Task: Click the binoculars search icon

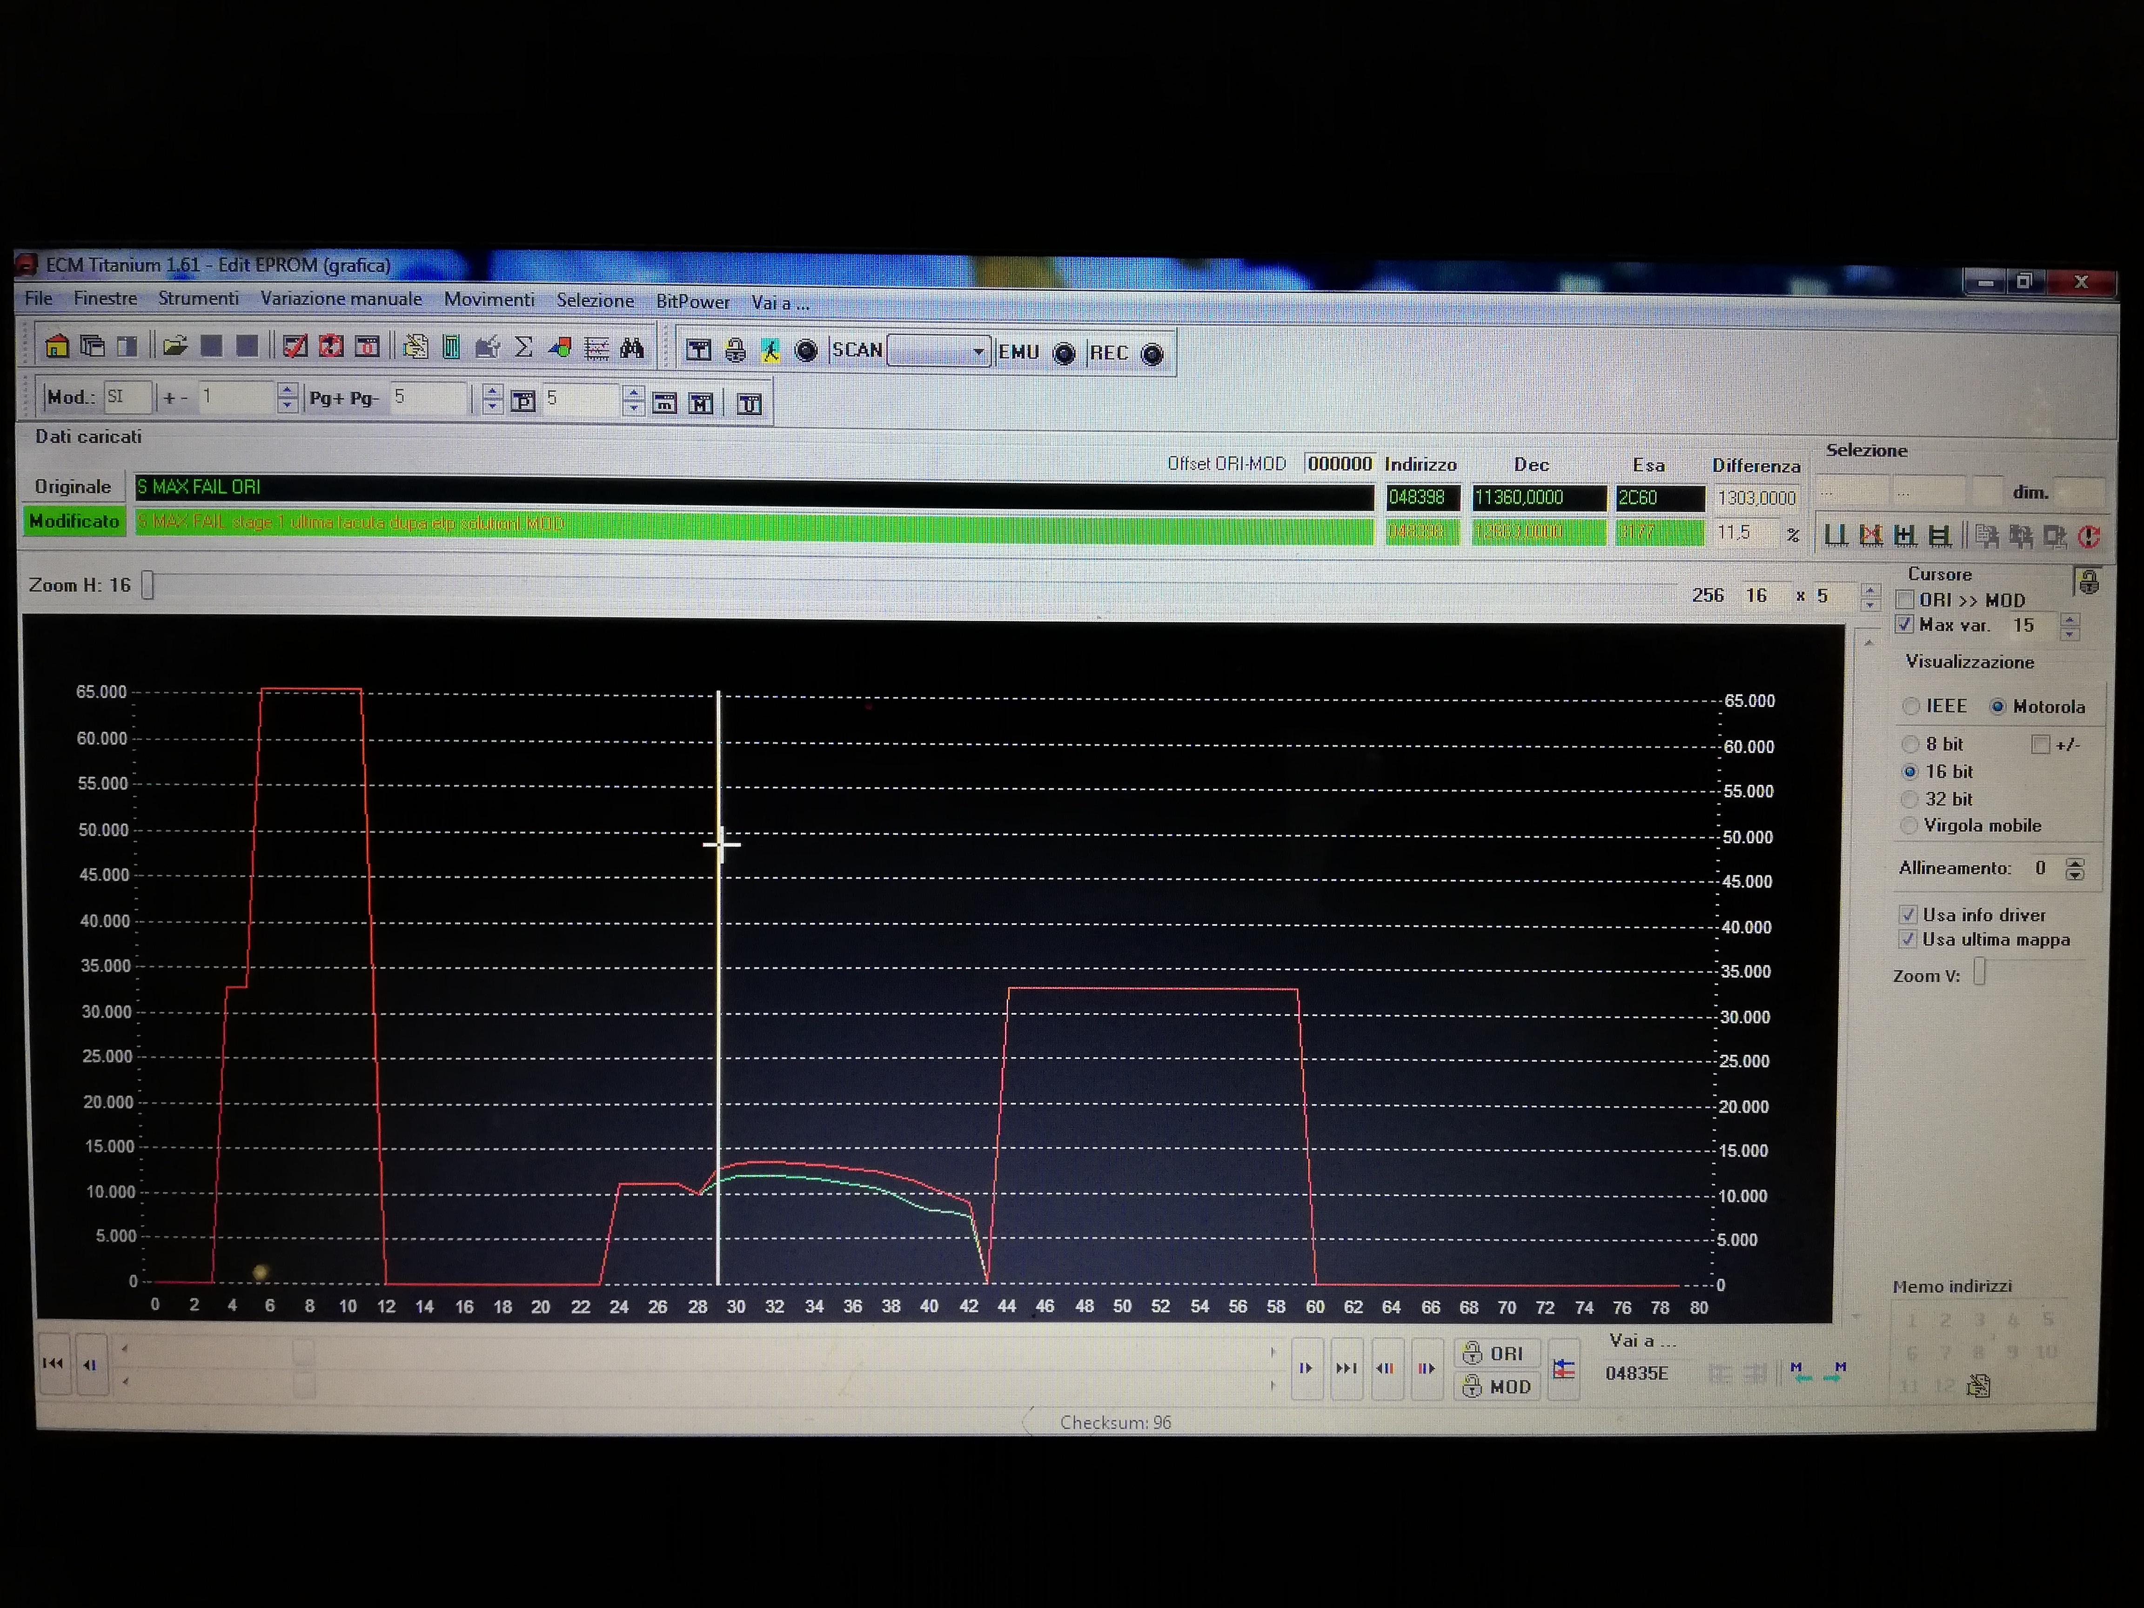Action: pyautogui.click(x=632, y=348)
